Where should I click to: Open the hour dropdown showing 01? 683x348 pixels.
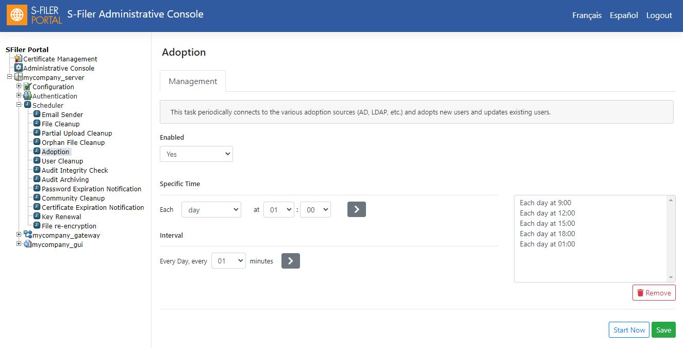point(279,210)
